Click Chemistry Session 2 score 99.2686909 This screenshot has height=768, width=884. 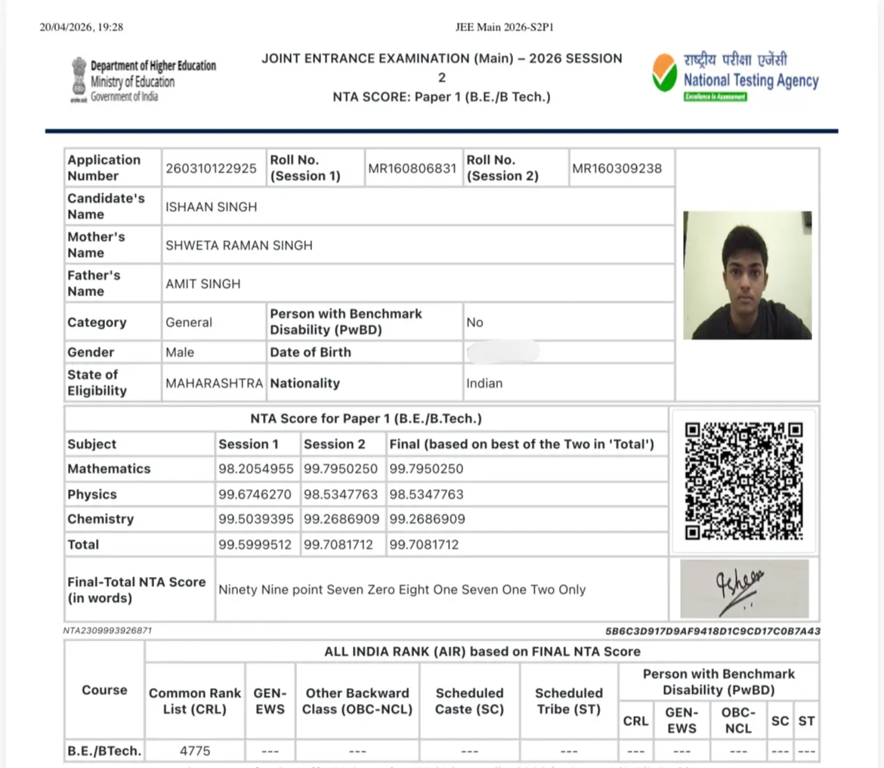click(x=342, y=519)
